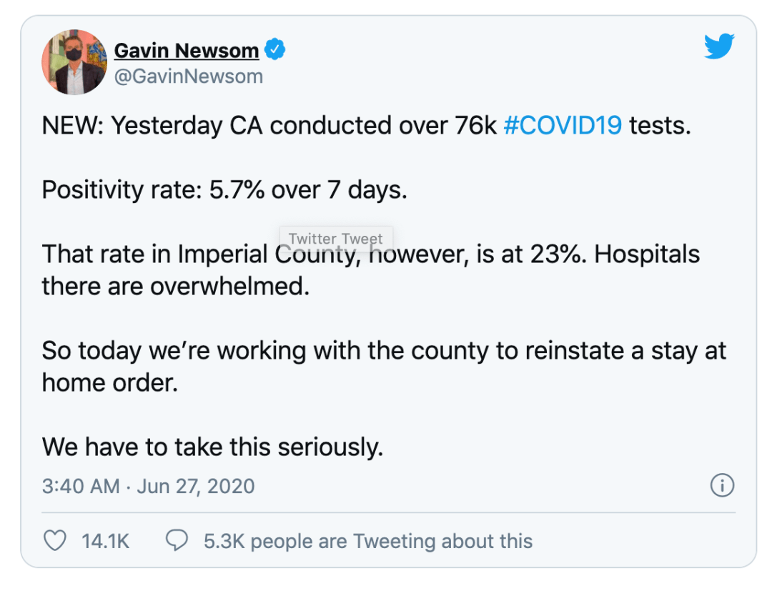Visit the @GavinNewsom handle
Image resolution: width=772 pixels, height=591 pixels.
point(189,76)
